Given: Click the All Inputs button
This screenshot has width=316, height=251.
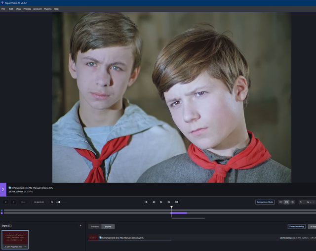Looking at the screenshot, I should (x=312, y=227).
